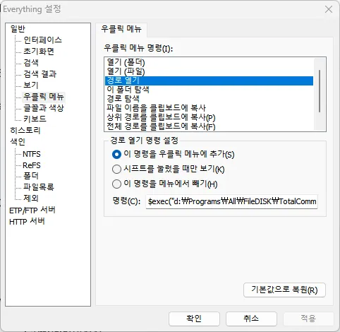Select 열기 (폴더) in command list
The image size is (340, 332).
209,62
